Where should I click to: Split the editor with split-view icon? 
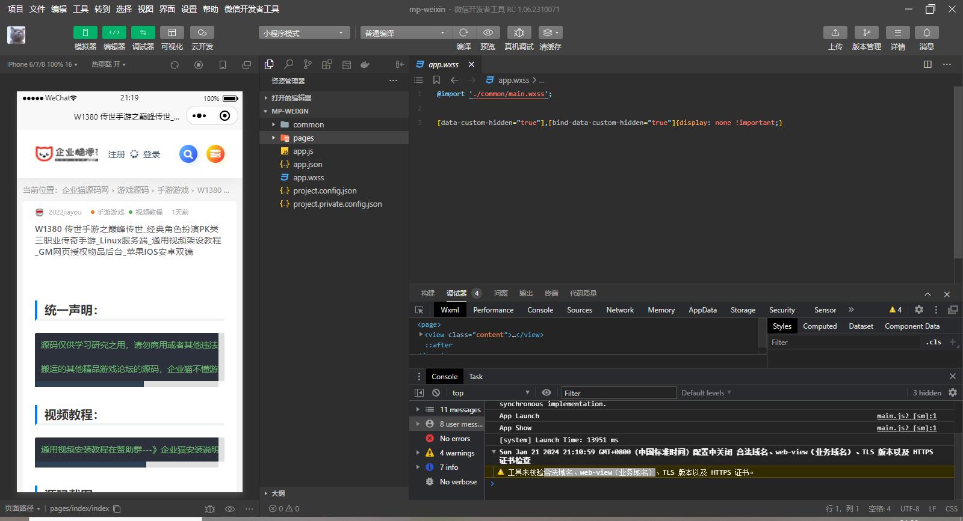point(927,64)
